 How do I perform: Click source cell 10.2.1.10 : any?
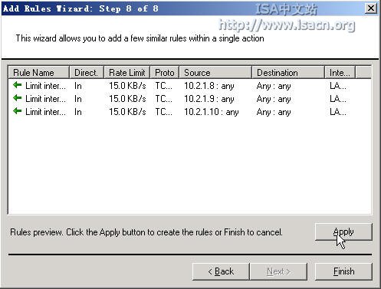point(212,112)
